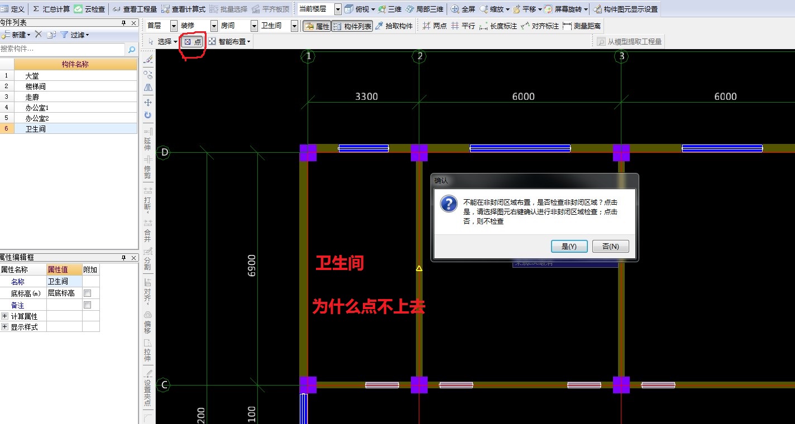Select 走廊 in the component list

pos(75,97)
